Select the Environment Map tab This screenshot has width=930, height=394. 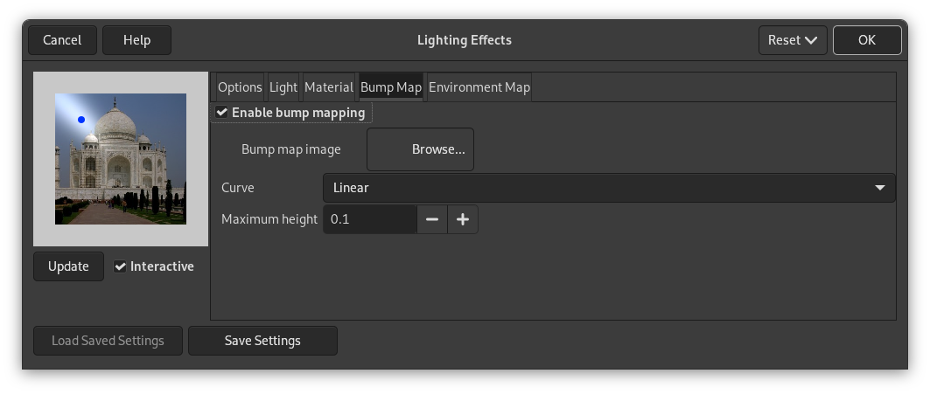click(479, 87)
